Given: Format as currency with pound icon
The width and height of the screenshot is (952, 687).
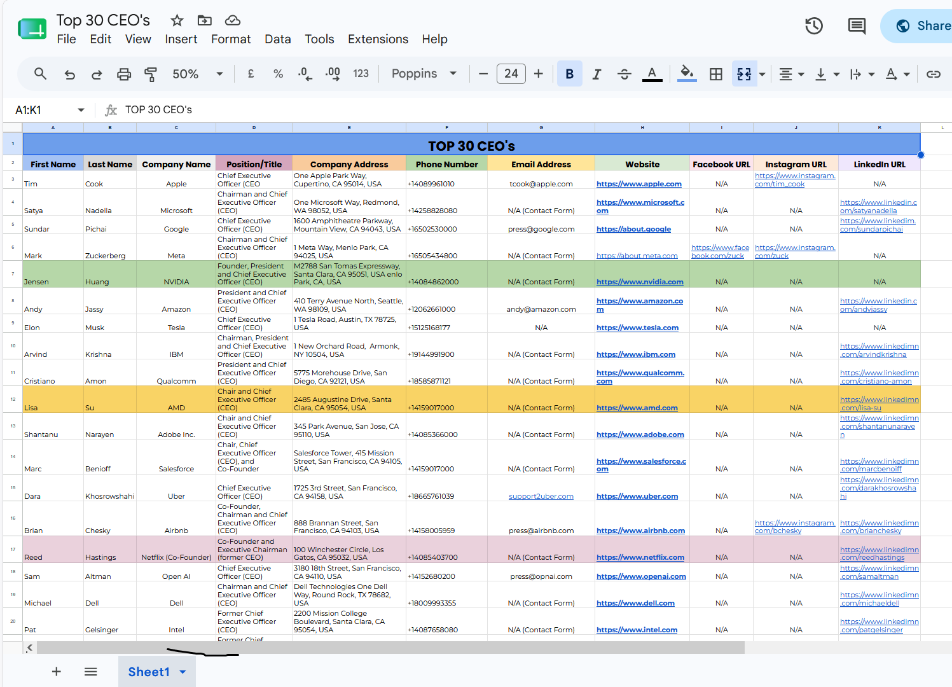Looking at the screenshot, I should [251, 74].
